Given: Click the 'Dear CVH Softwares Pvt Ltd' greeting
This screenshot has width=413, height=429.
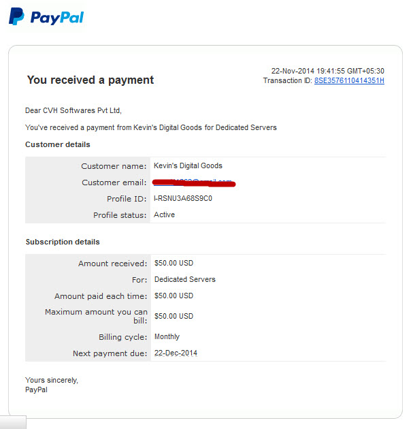Looking at the screenshot, I should [x=73, y=110].
